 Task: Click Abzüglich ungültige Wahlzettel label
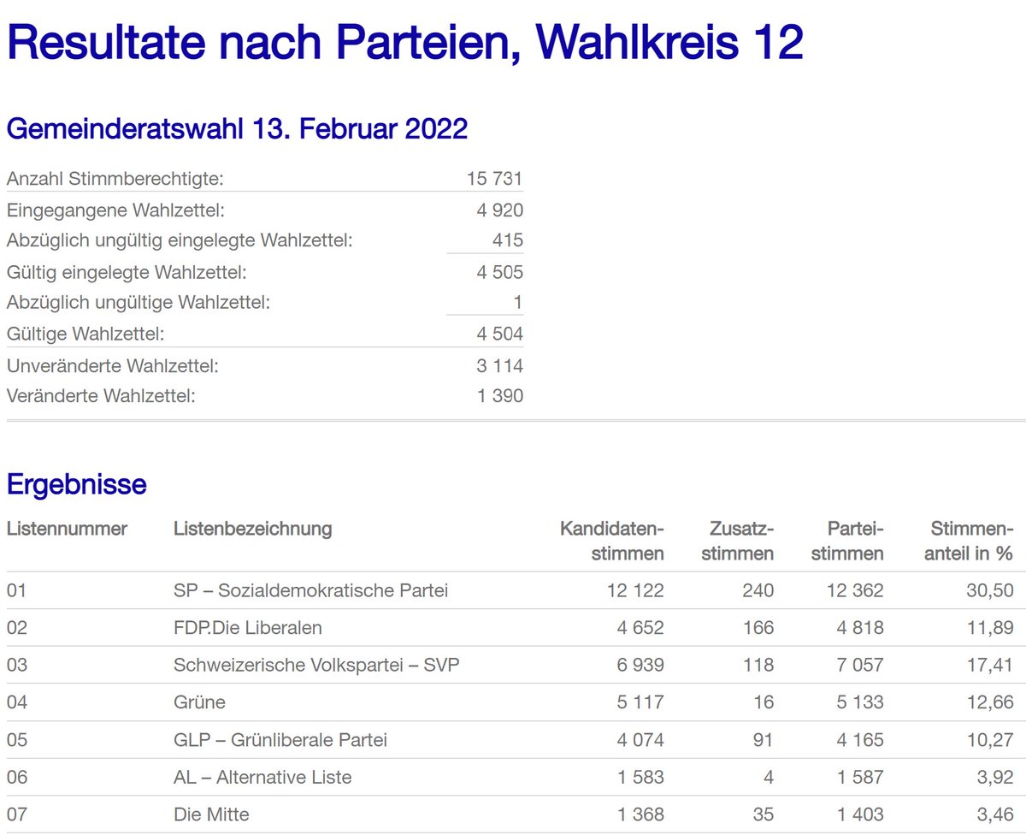pyautogui.click(x=139, y=303)
